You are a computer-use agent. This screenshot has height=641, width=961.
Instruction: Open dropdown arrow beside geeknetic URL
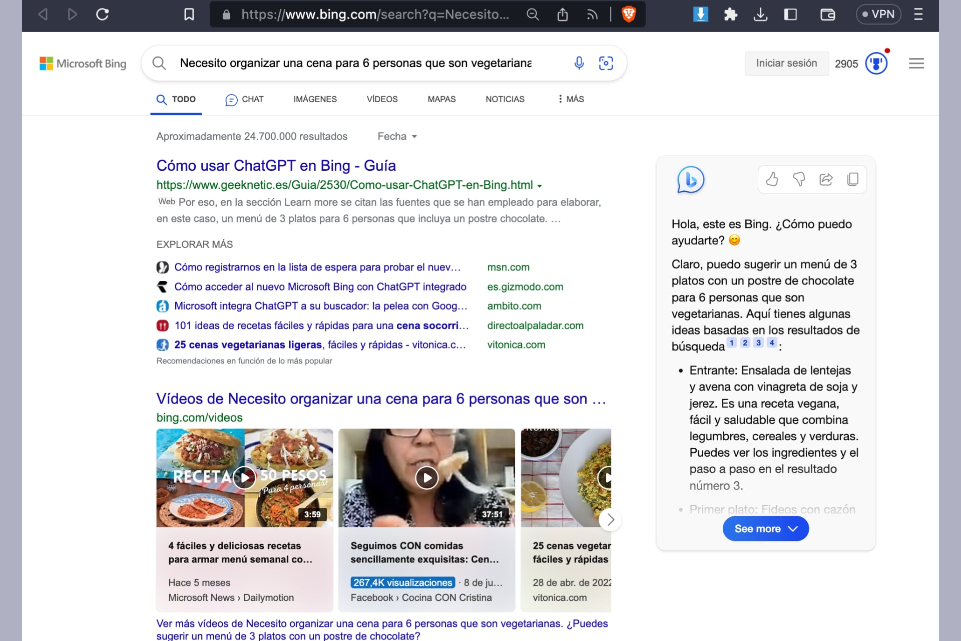[x=540, y=186]
